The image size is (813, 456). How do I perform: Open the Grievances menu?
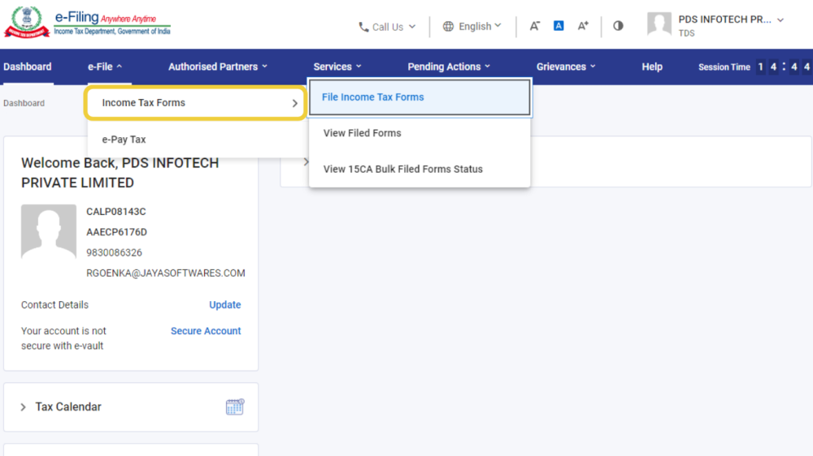point(566,67)
